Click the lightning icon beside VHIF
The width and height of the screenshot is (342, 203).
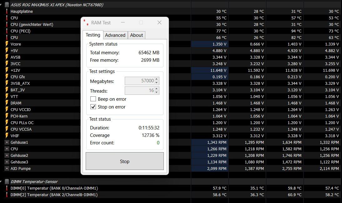click(7, 136)
